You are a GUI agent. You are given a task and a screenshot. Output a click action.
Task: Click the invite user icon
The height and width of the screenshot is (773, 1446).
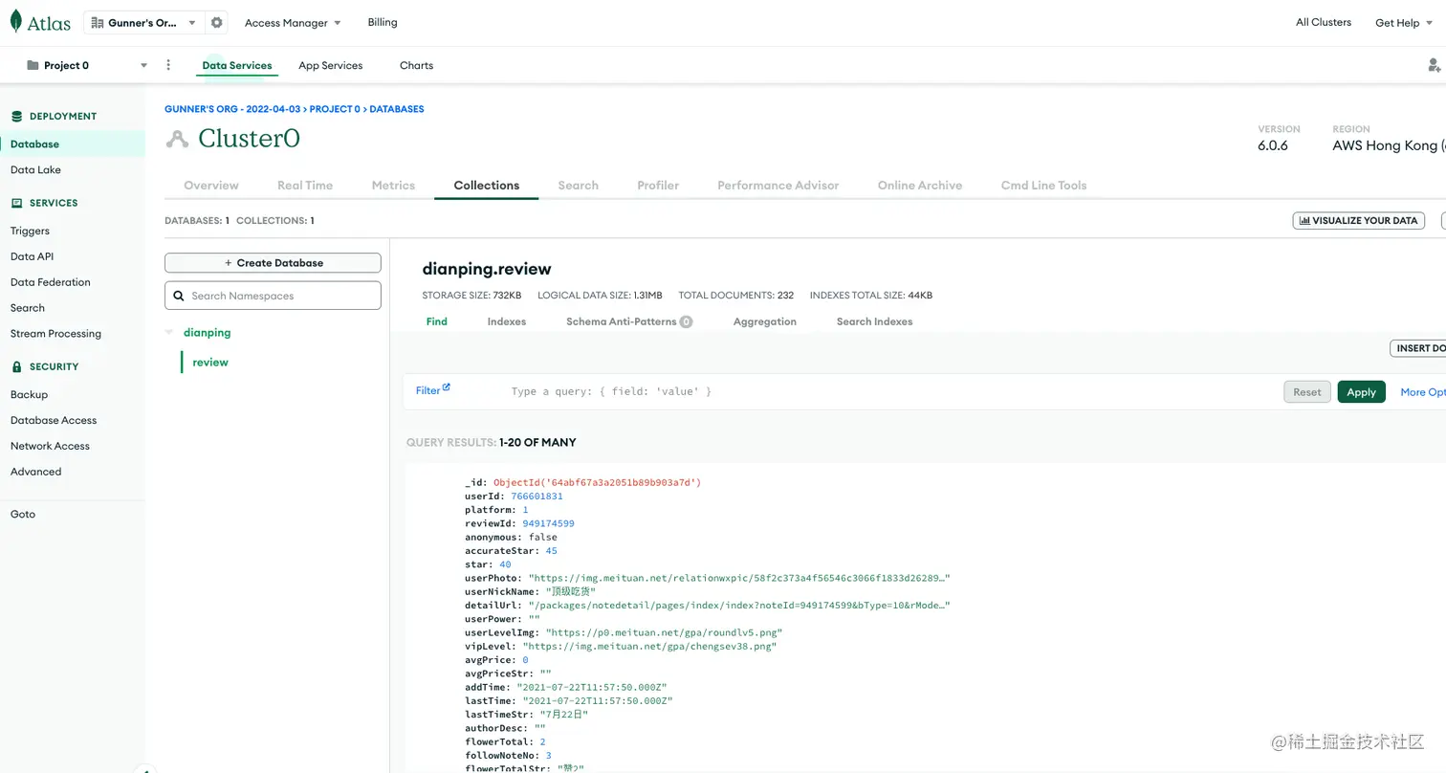click(x=1434, y=65)
